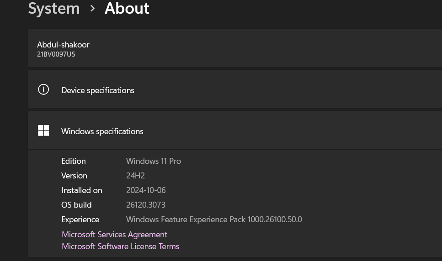Click the 2024-10-06 install date
This screenshot has width=442, height=261.
click(146, 190)
